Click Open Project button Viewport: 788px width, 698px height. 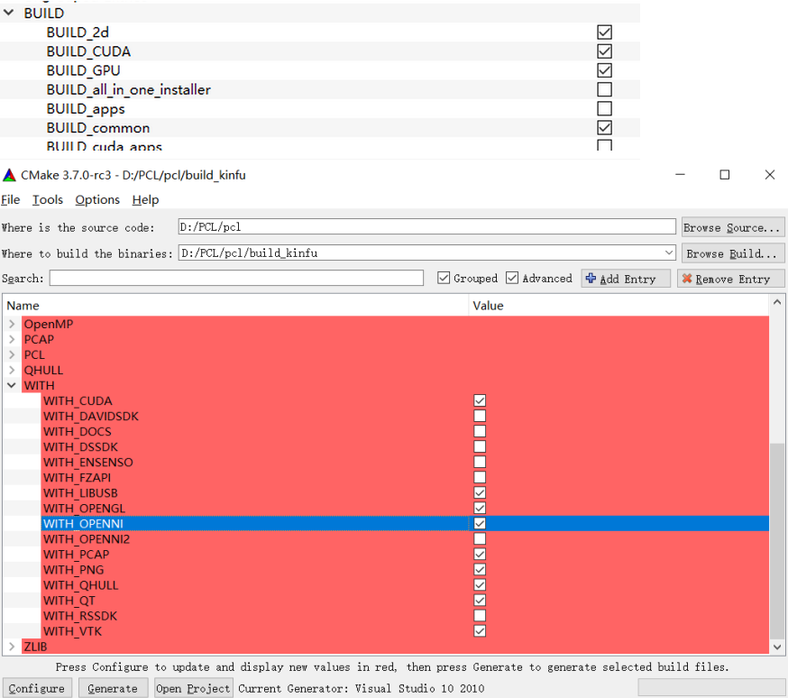point(193,688)
